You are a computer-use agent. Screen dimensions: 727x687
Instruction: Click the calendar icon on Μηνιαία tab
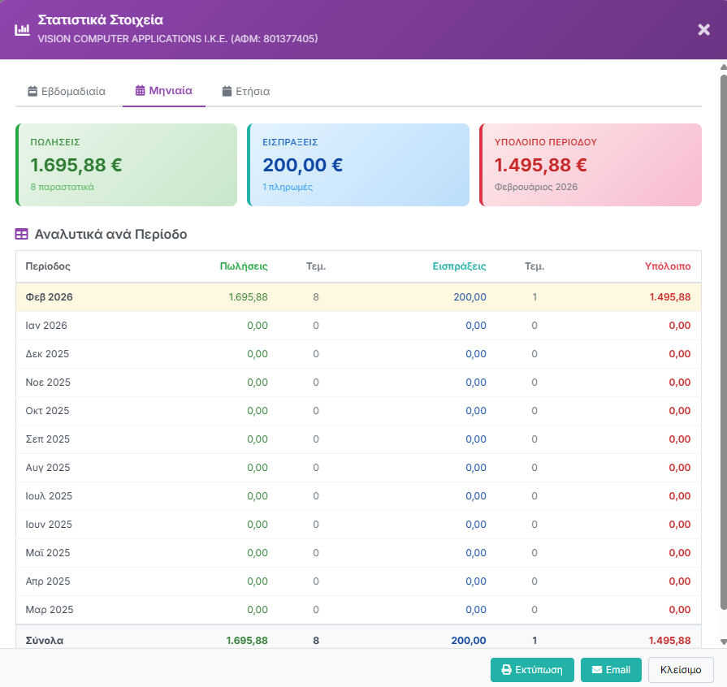pos(141,91)
